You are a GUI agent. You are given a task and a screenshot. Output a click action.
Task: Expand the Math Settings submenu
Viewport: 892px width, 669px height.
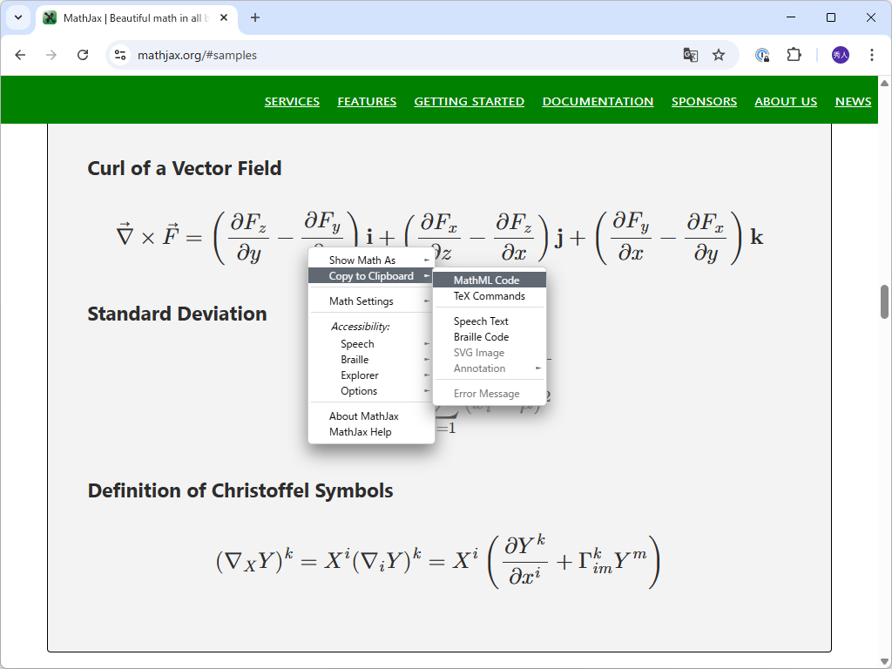click(360, 301)
